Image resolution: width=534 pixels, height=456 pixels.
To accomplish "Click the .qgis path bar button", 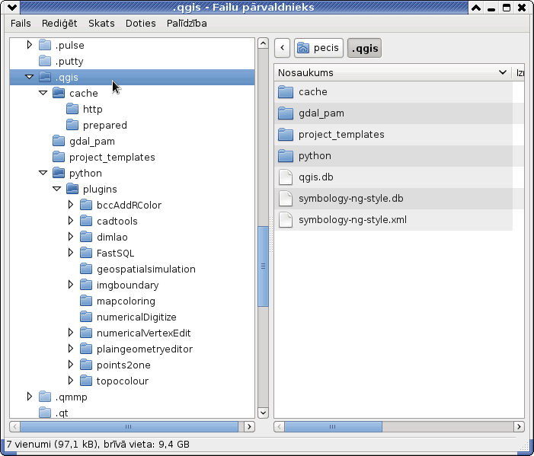I will click(x=364, y=48).
